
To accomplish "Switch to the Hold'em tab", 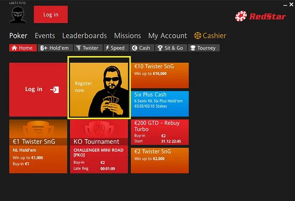I will coord(55,48).
